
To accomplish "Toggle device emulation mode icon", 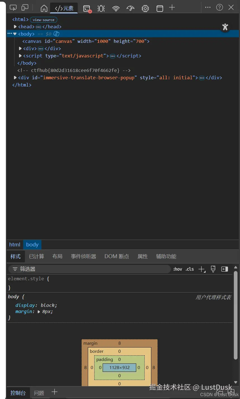I will click(25, 8).
